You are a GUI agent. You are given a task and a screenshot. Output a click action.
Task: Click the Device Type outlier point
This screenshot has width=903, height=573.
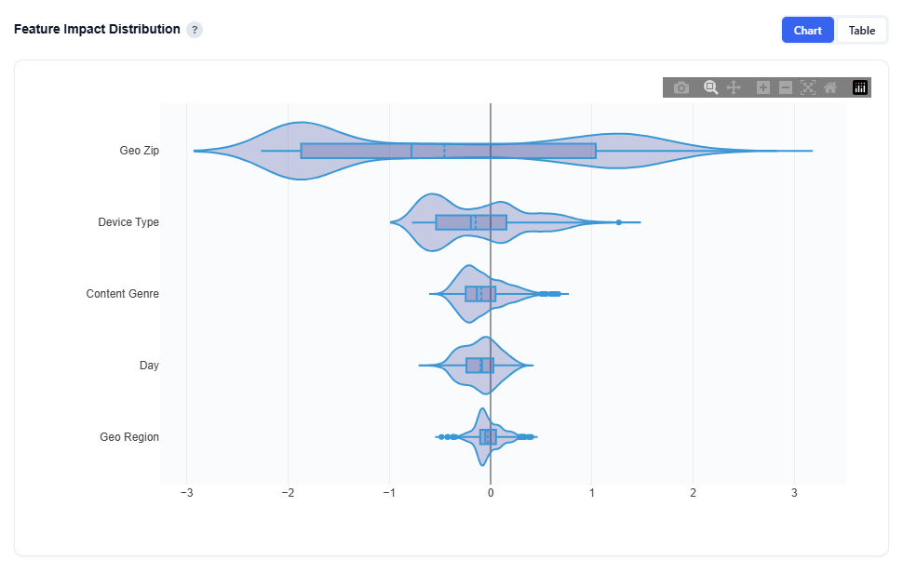618,222
